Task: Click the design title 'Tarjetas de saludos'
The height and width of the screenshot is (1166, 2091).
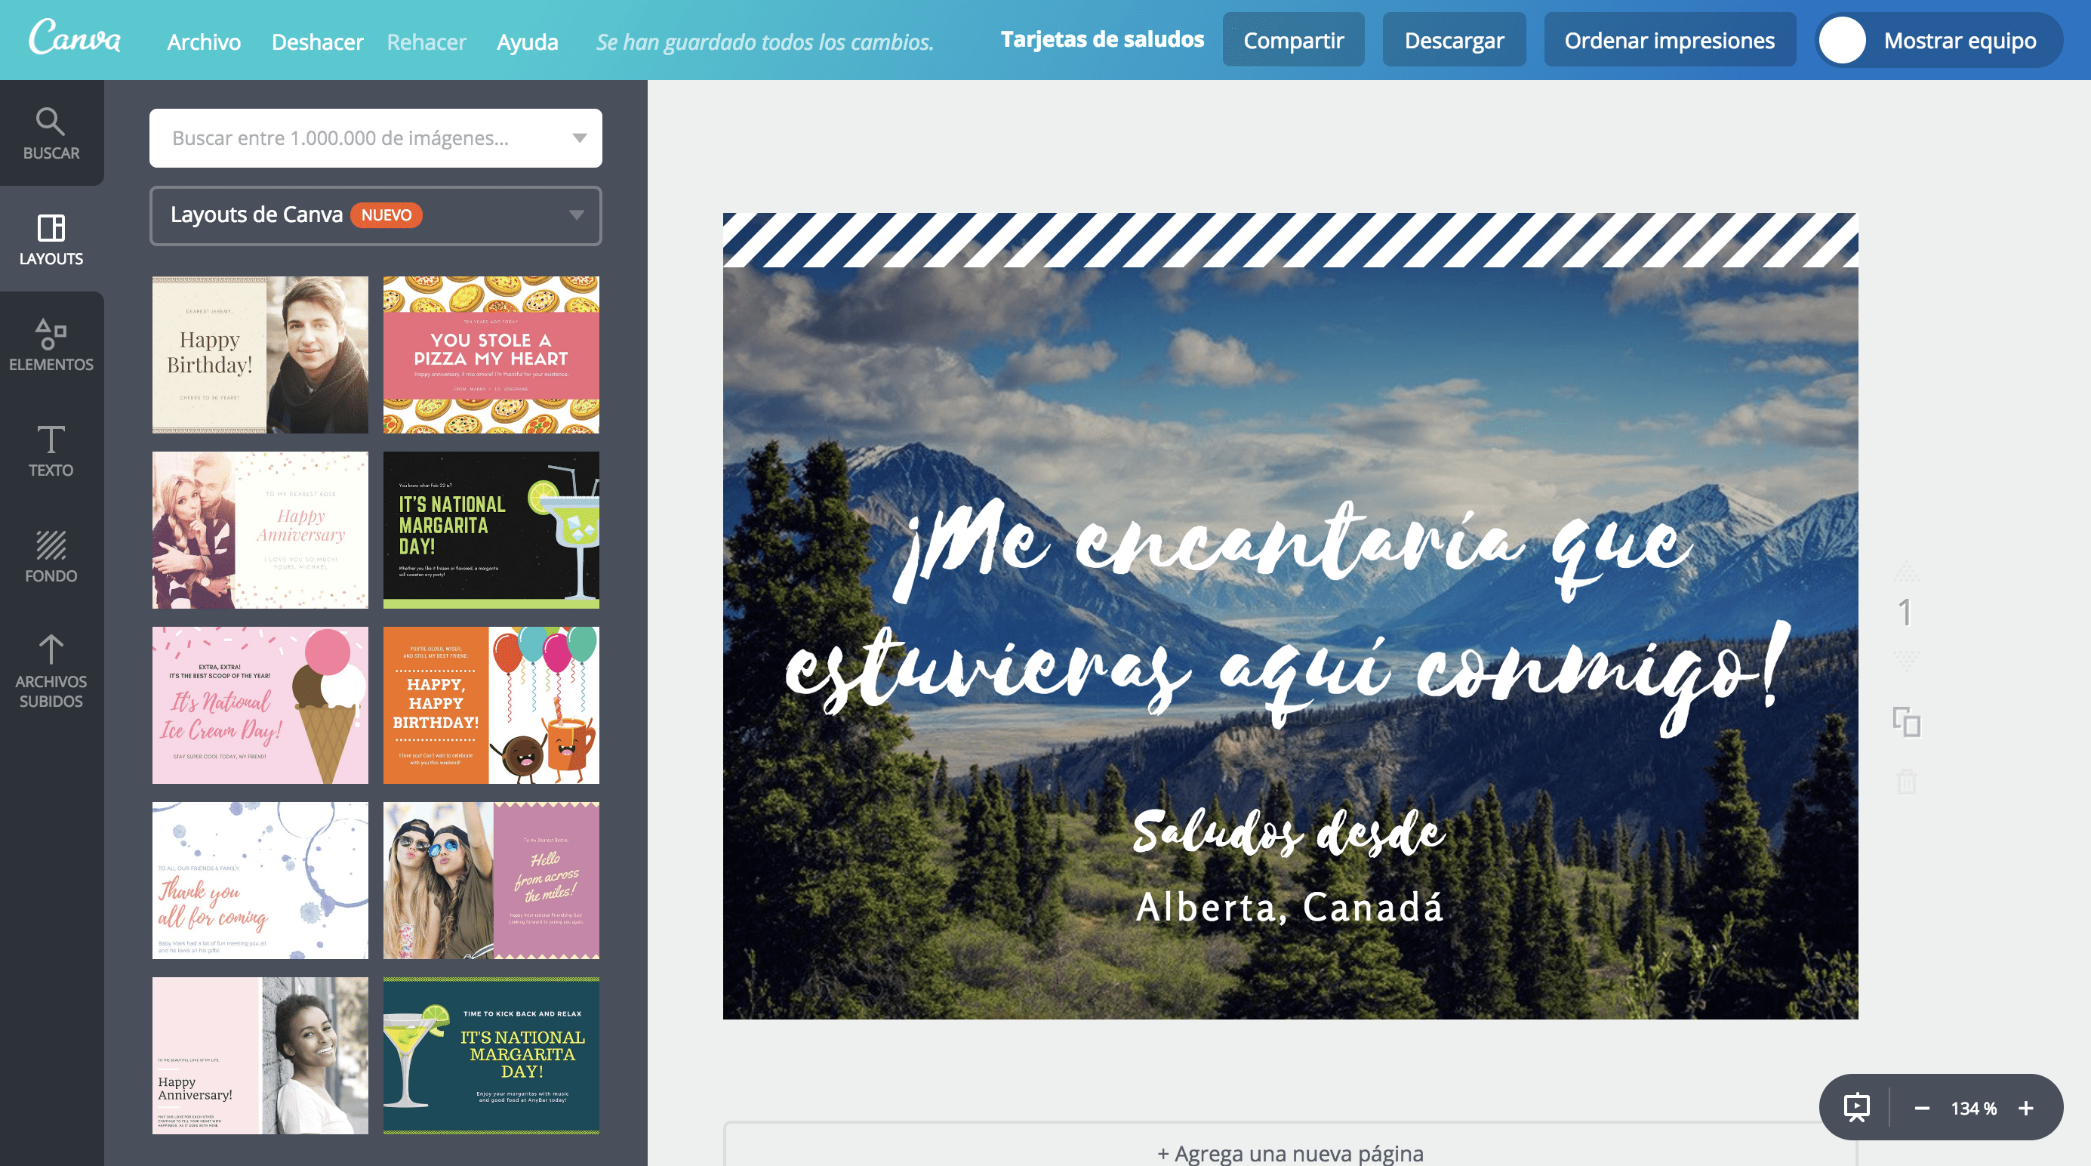Action: [1102, 39]
